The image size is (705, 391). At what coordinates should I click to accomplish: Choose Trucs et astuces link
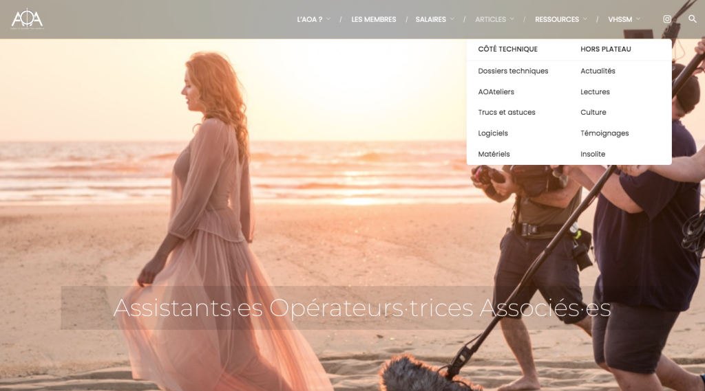coord(506,112)
